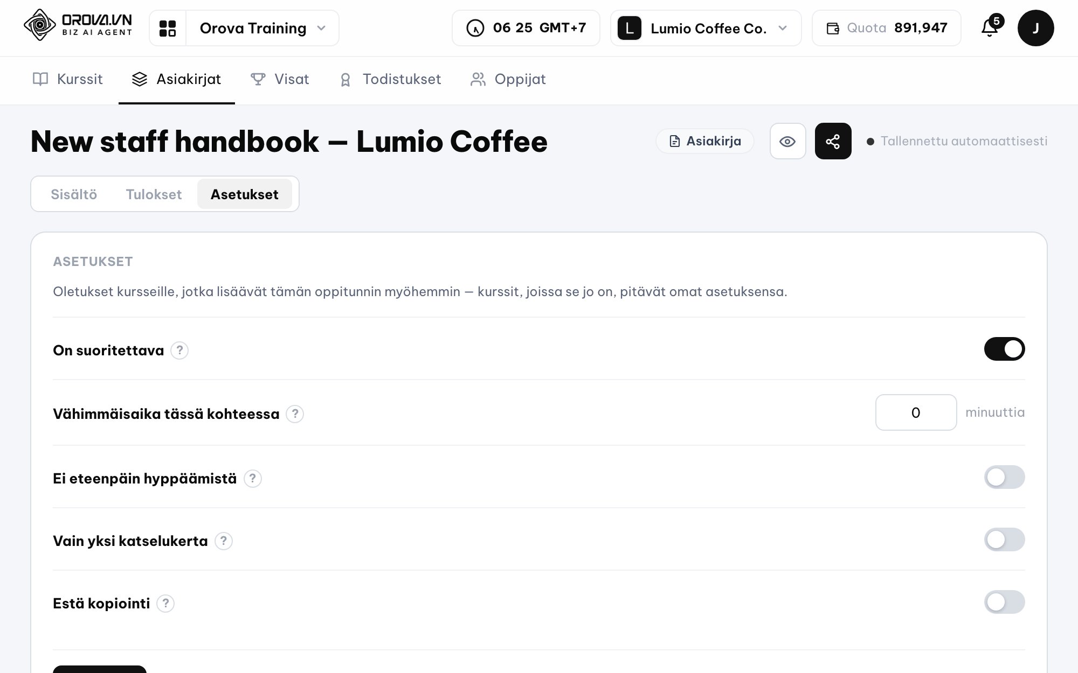Show help for Ei eteenpäin hyppäämistä

(253, 479)
